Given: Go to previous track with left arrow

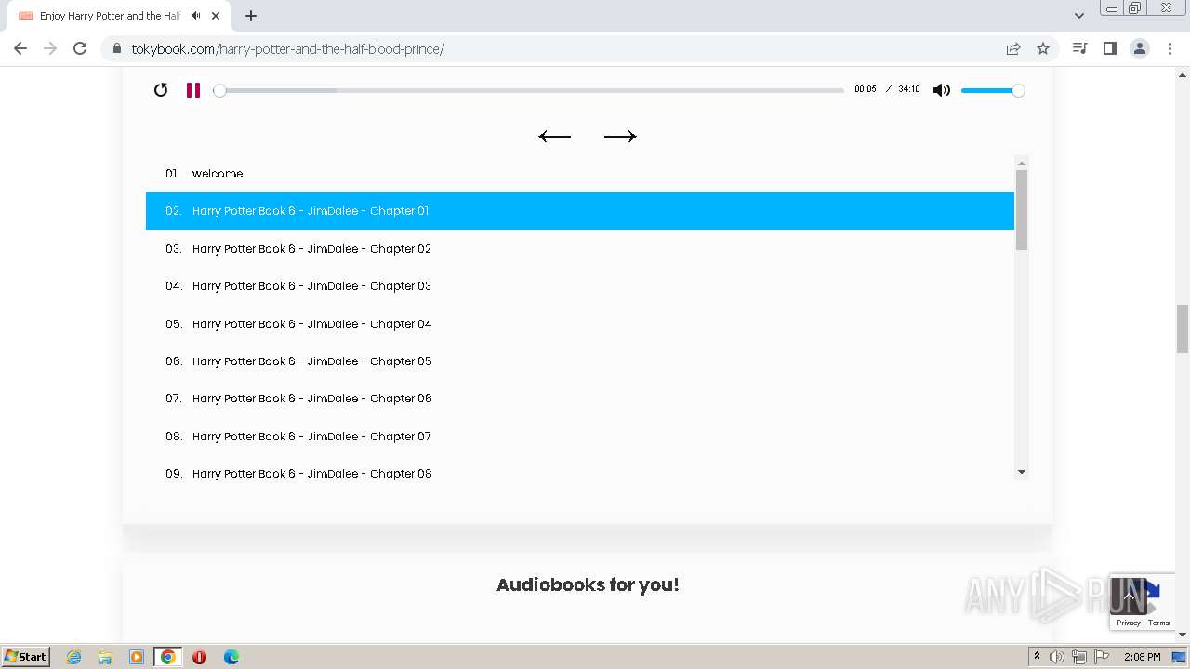Looking at the screenshot, I should coord(555,137).
